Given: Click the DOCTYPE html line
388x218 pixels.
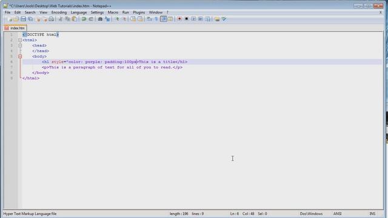Looking at the screenshot, I should [41, 35].
